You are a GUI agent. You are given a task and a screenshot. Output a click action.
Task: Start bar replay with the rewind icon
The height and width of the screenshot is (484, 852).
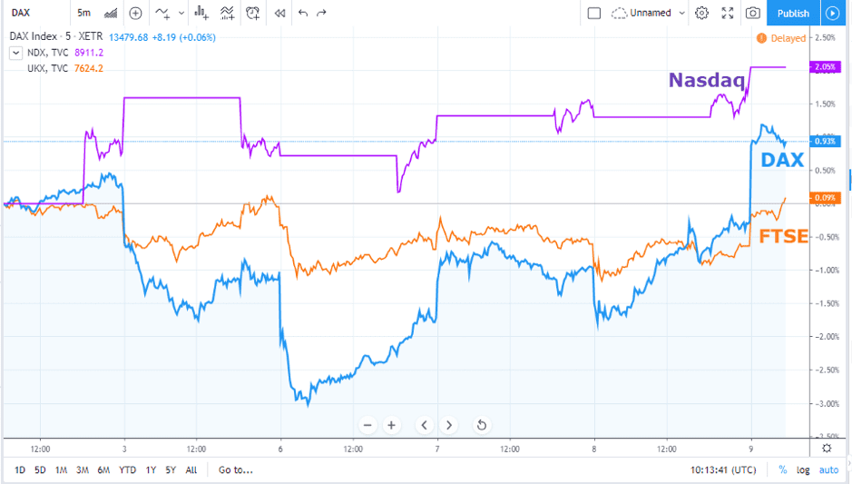click(279, 13)
